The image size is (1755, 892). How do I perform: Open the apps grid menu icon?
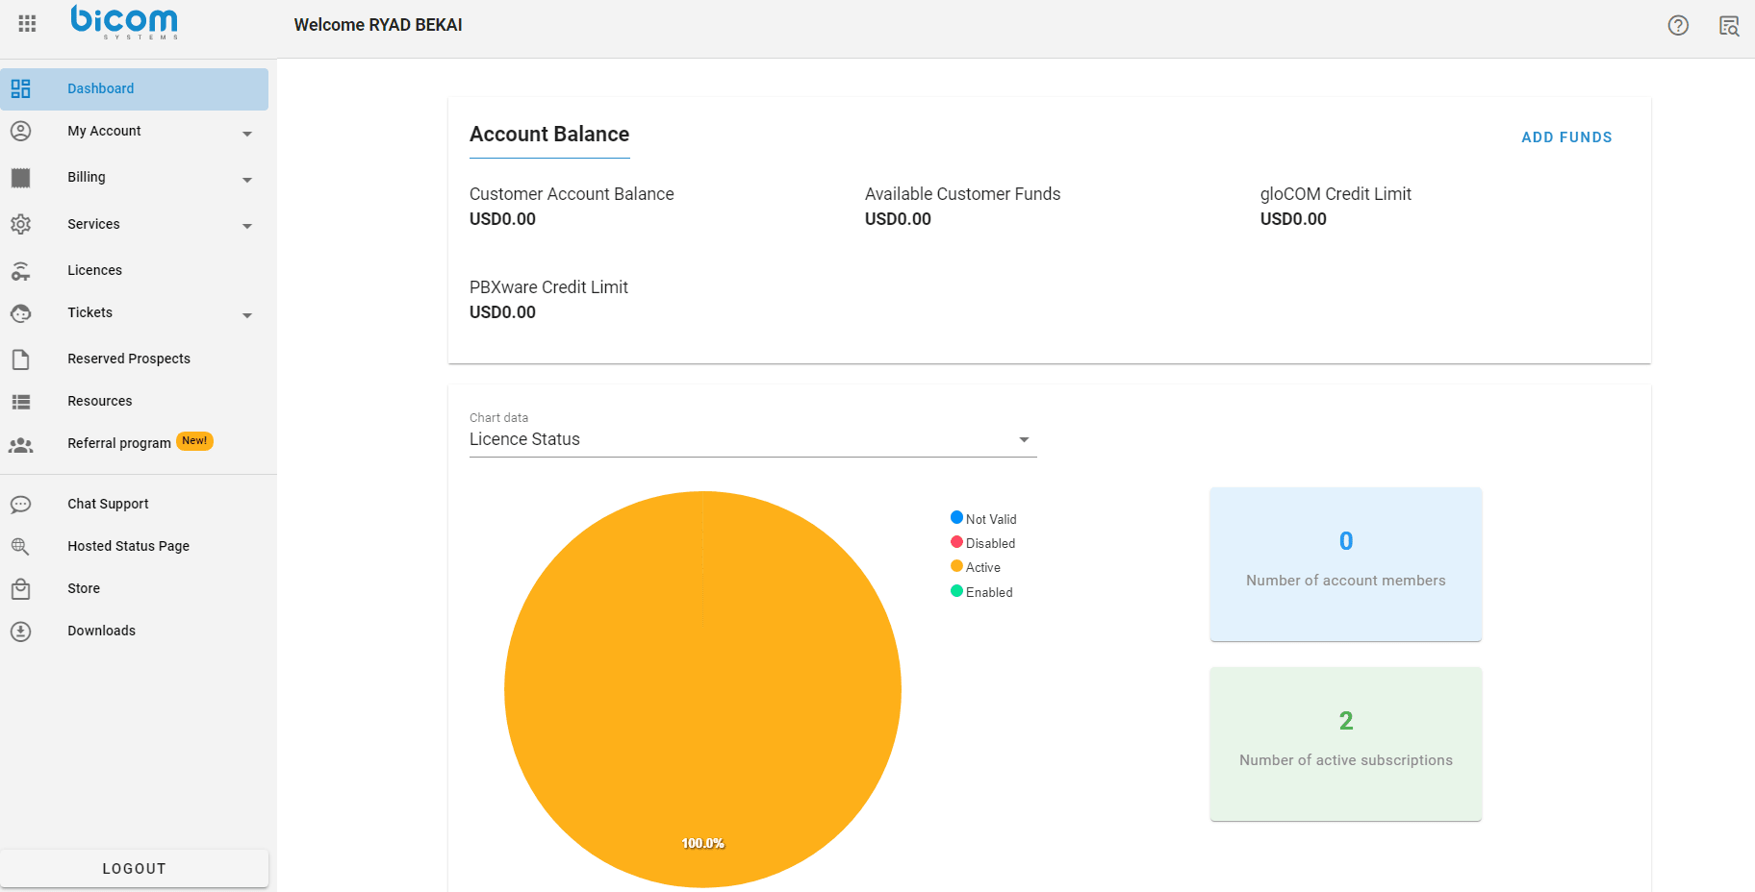pyautogui.click(x=27, y=24)
